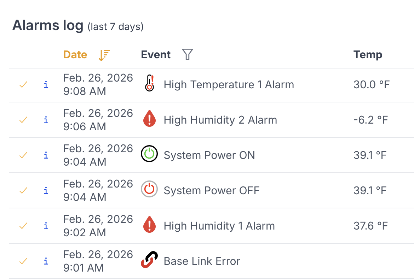The height and width of the screenshot is (279, 414).
Task: Expand details for the System Power ON event
Action: (46, 155)
